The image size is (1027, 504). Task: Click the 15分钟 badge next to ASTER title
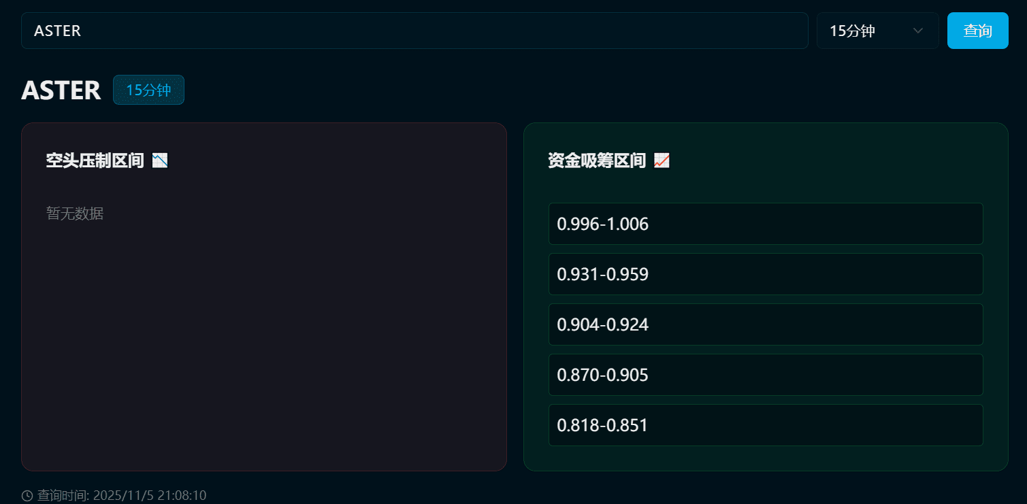148,90
